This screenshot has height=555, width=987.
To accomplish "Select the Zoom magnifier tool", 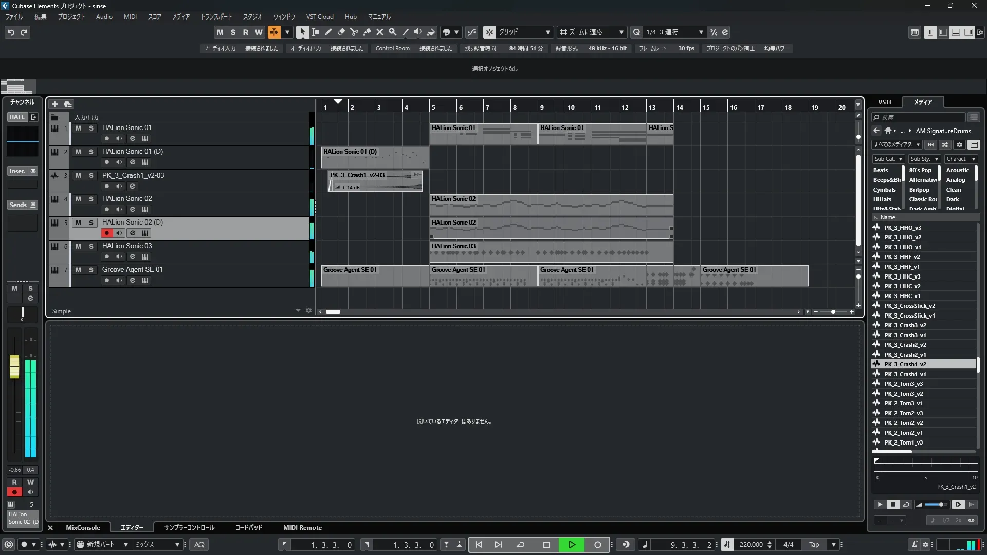I will tap(393, 32).
